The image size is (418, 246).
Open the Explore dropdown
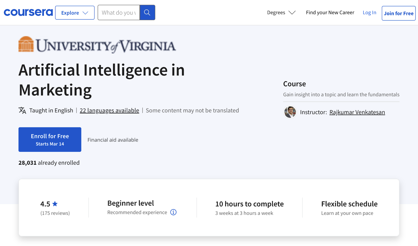75,13
